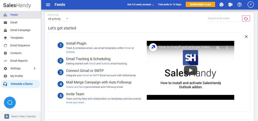Click the Install Plugin heading
This screenshot has height=121, width=258.
pyautogui.click(x=76, y=43)
